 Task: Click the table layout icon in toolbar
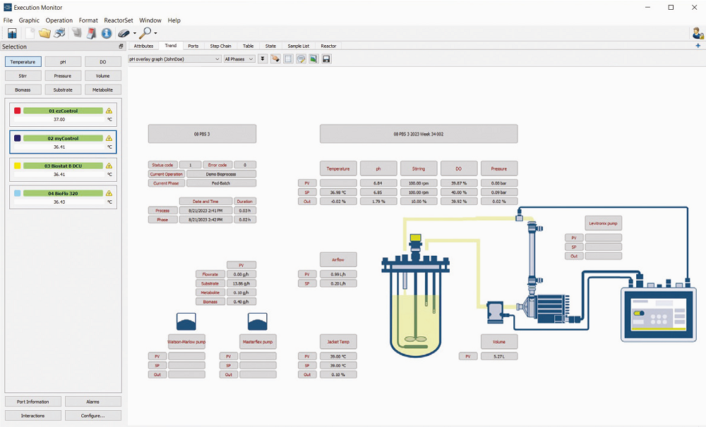pyautogui.click(x=12, y=33)
